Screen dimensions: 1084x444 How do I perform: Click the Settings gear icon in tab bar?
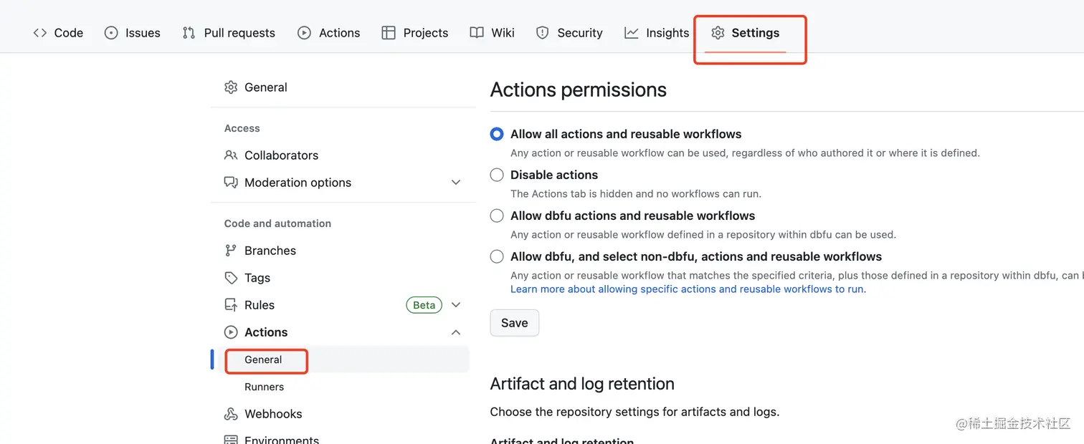718,33
